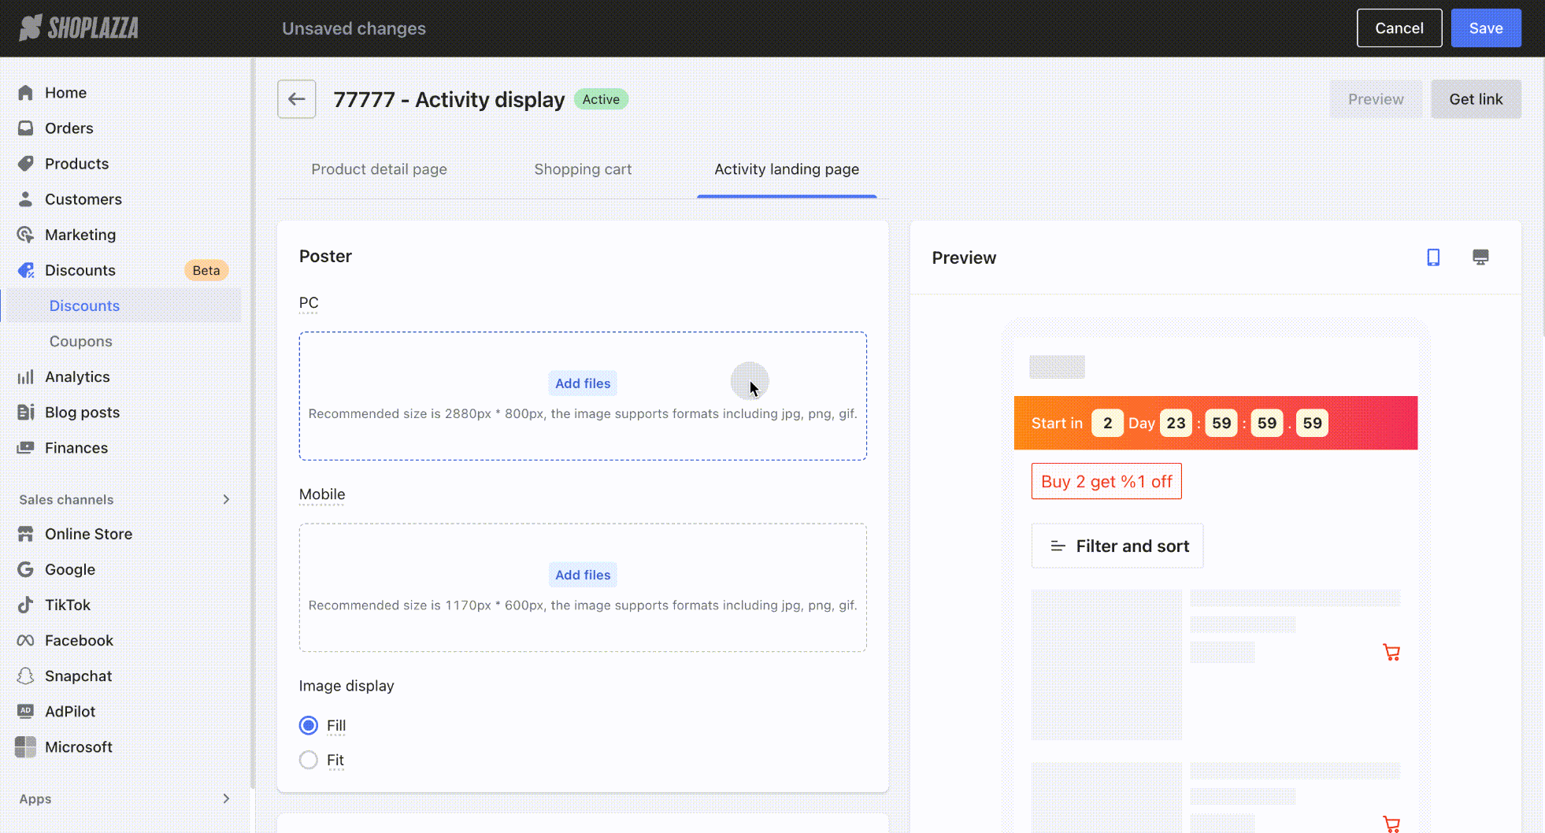Switch preview to desktop monitor icon

pyautogui.click(x=1480, y=257)
